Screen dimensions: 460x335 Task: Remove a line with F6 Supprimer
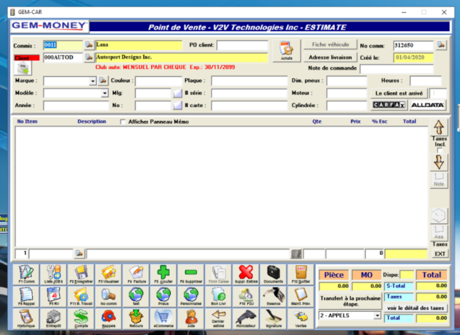click(191, 274)
